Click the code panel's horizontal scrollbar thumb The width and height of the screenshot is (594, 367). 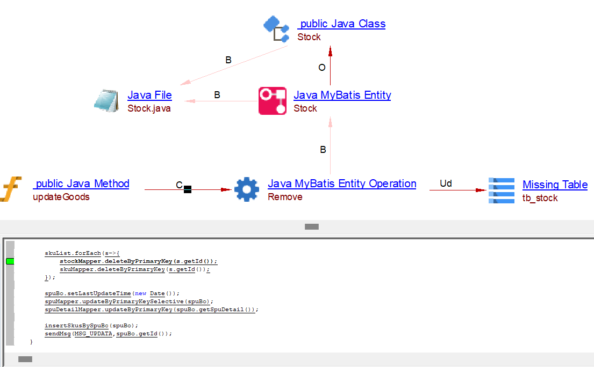coord(25,359)
